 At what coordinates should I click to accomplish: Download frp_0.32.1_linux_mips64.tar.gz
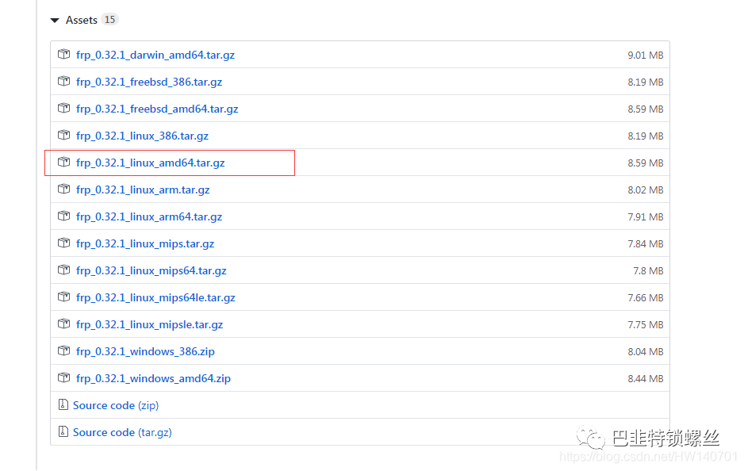coord(151,271)
